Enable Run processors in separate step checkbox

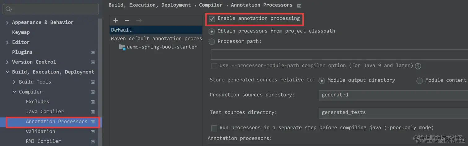pyautogui.click(x=214, y=128)
